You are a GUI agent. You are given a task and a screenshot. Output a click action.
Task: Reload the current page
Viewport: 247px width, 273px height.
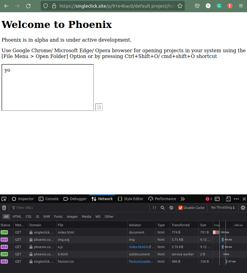28,6
